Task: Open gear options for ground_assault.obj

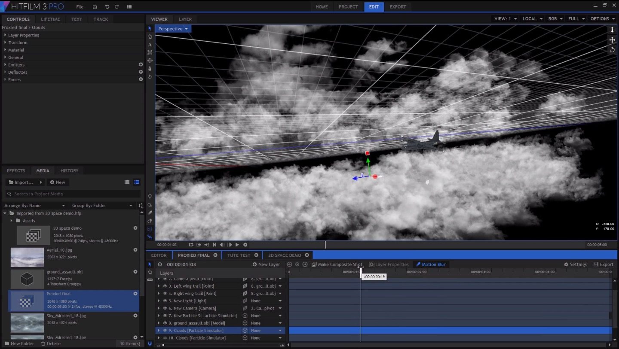Action: pyautogui.click(x=135, y=272)
